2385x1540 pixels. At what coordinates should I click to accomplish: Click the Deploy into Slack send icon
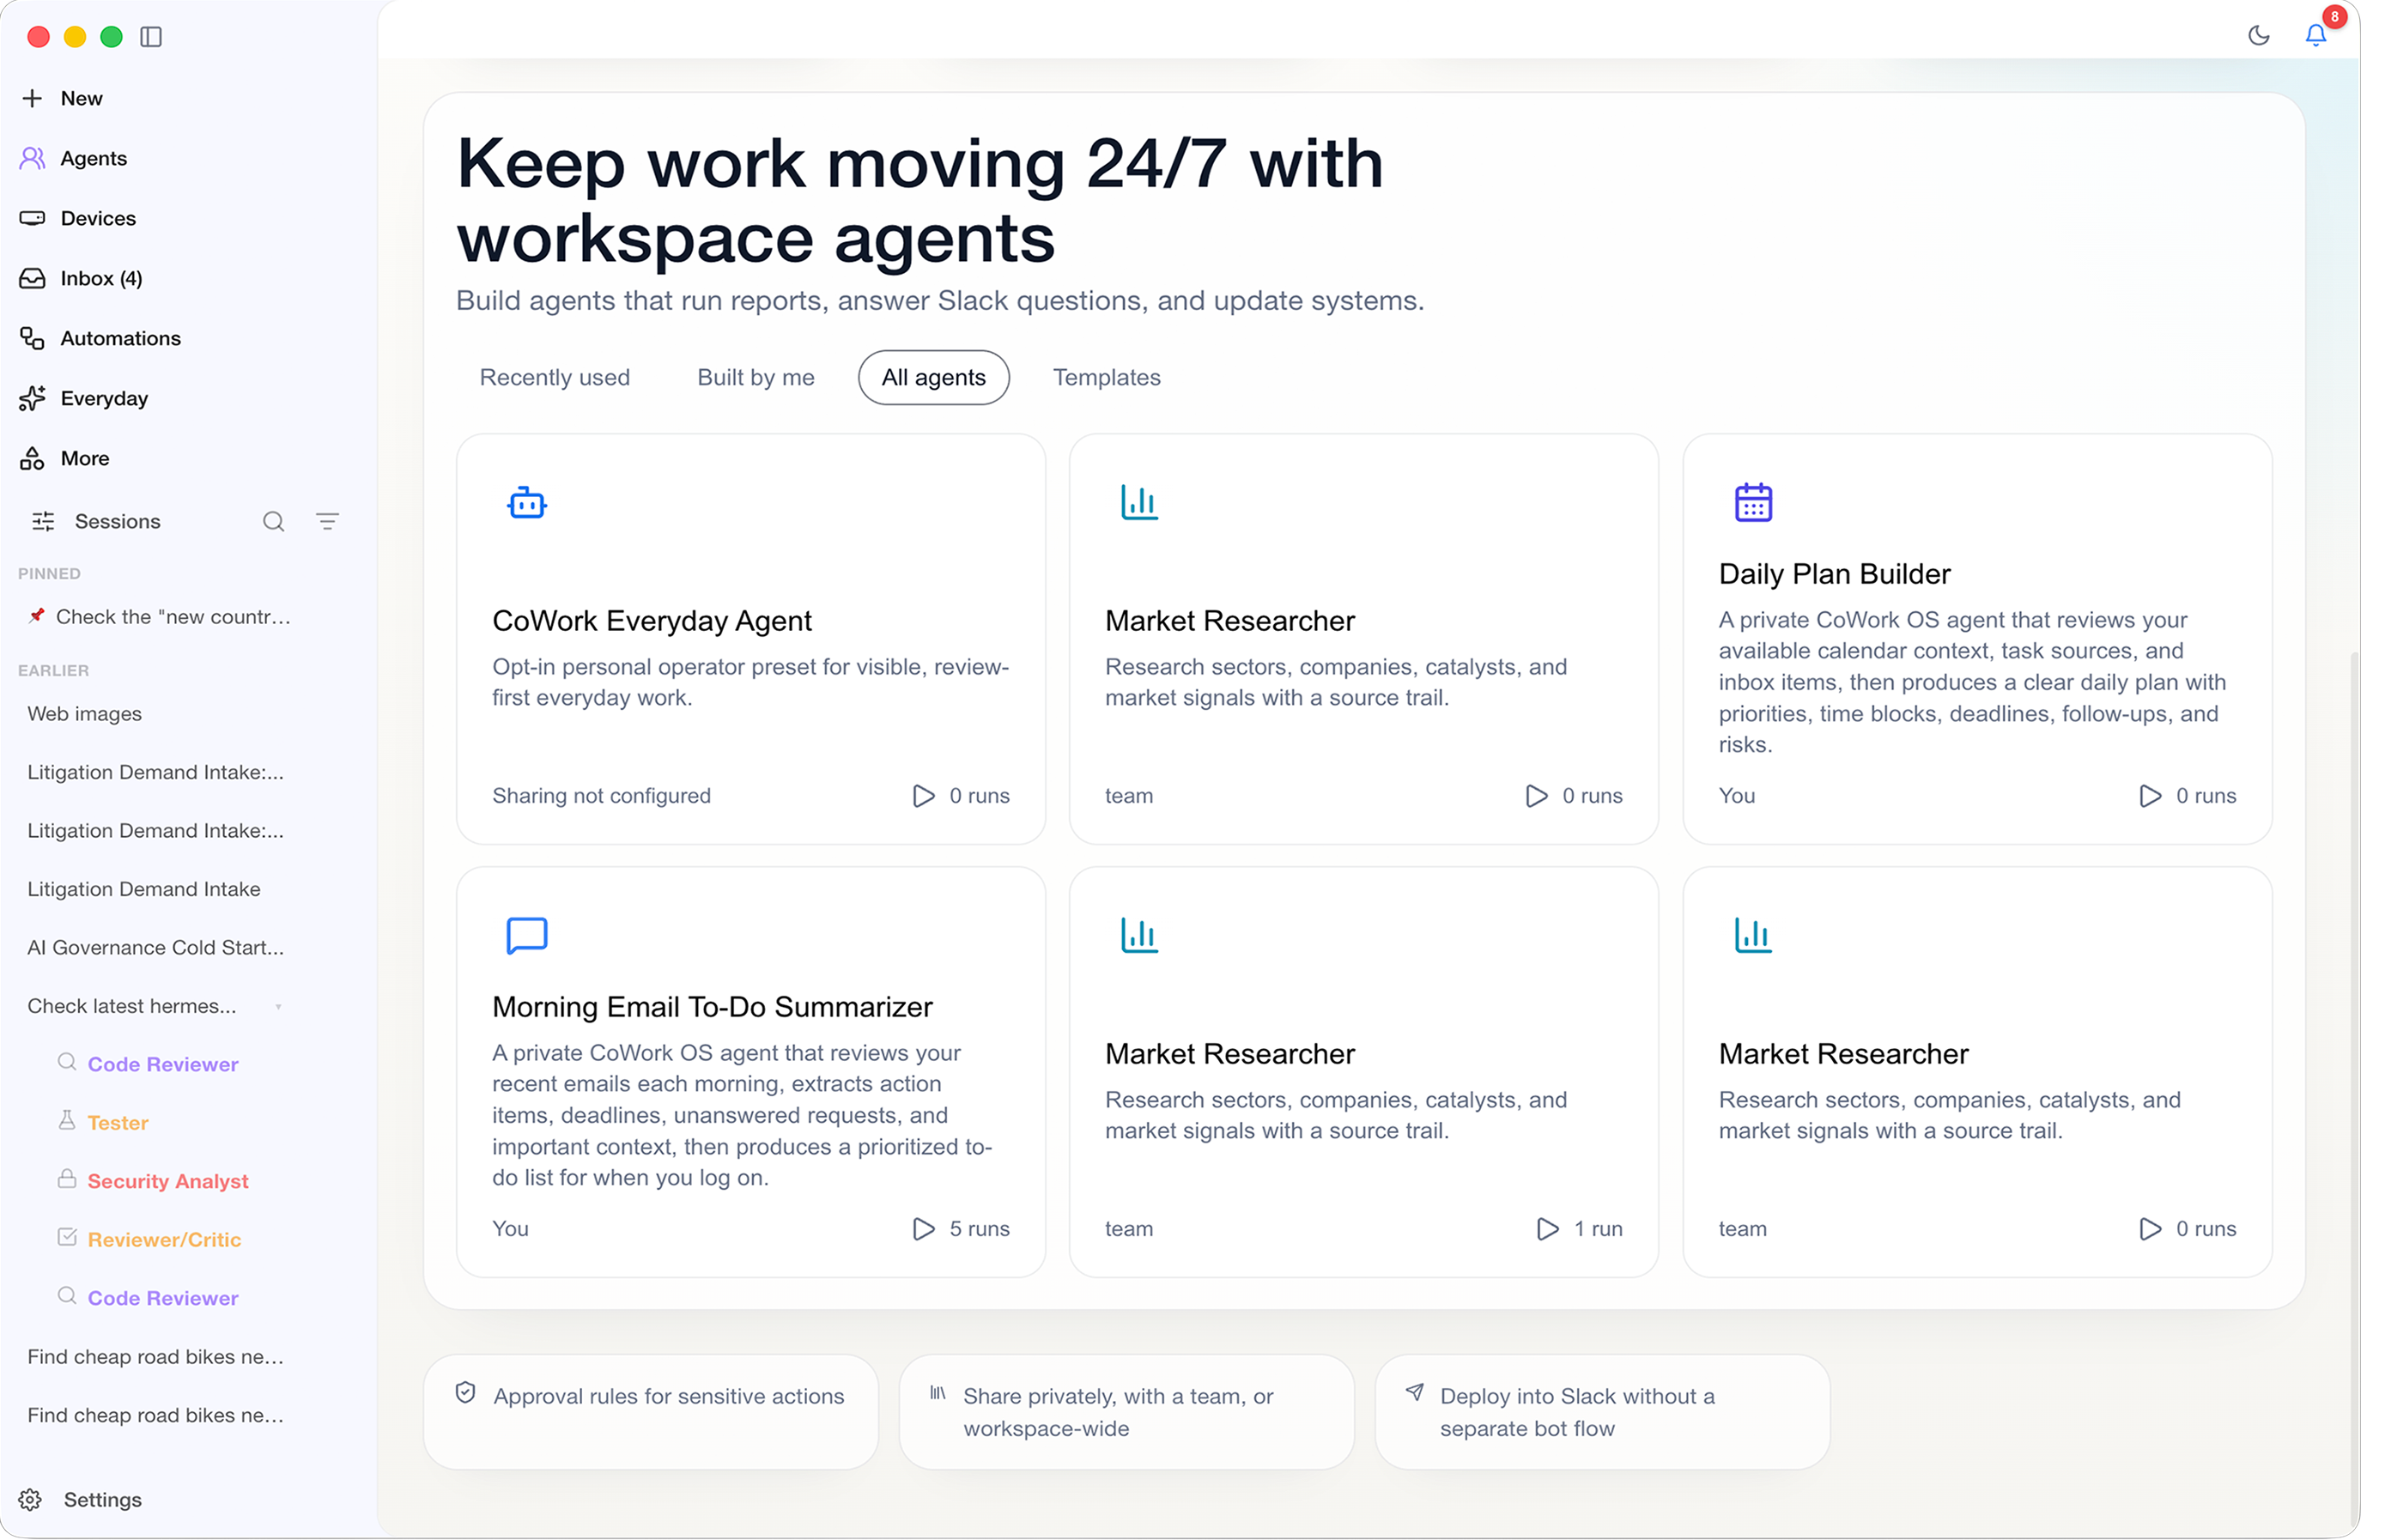click(1414, 1392)
